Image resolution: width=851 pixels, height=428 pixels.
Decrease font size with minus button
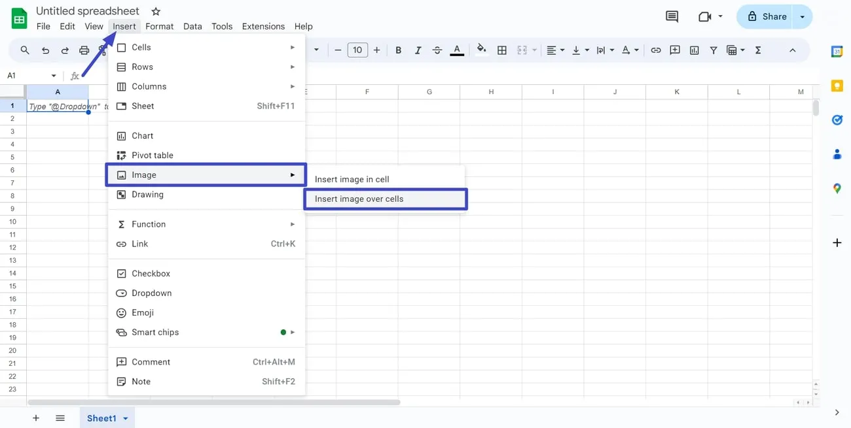click(338, 50)
